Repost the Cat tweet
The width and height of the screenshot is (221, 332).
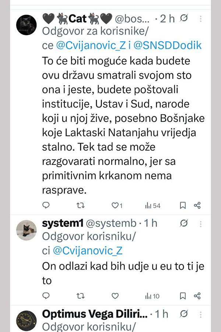coord(80,205)
